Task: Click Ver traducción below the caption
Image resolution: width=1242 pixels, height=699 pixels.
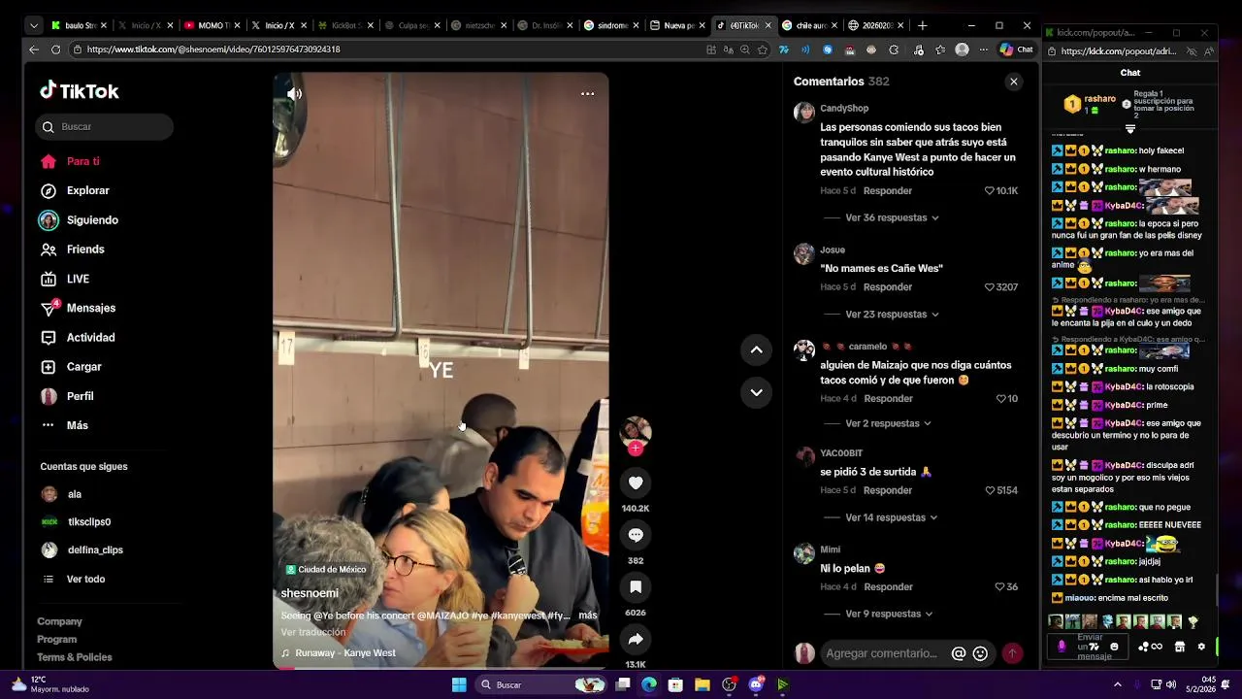Action: (x=313, y=632)
